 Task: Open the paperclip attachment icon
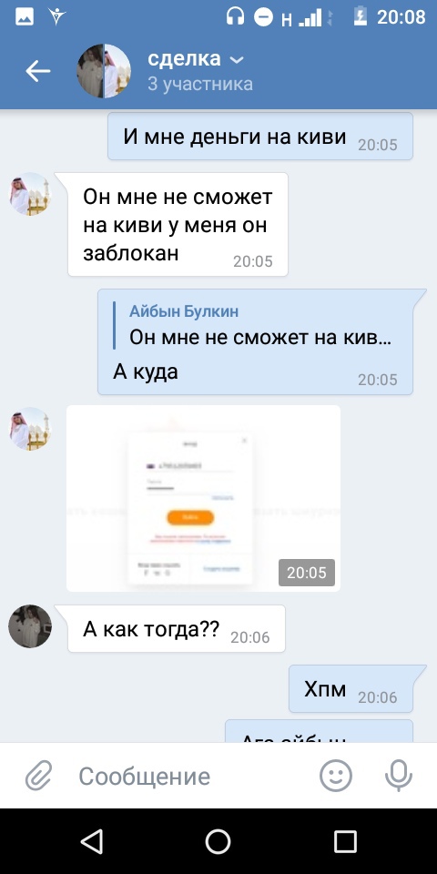click(x=38, y=776)
